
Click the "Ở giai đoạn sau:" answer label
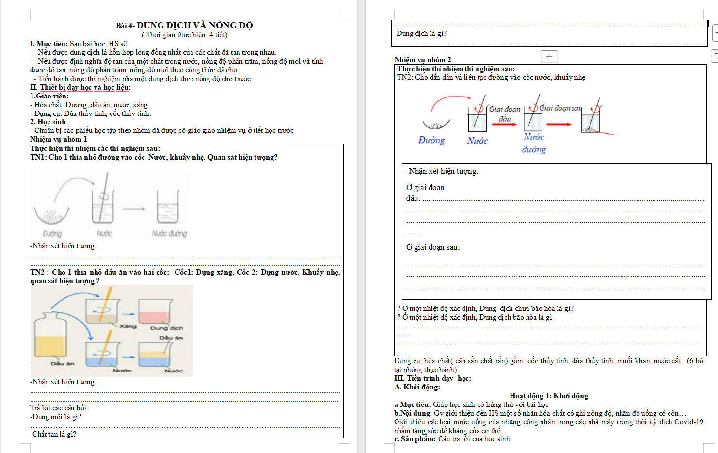pos(433,247)
